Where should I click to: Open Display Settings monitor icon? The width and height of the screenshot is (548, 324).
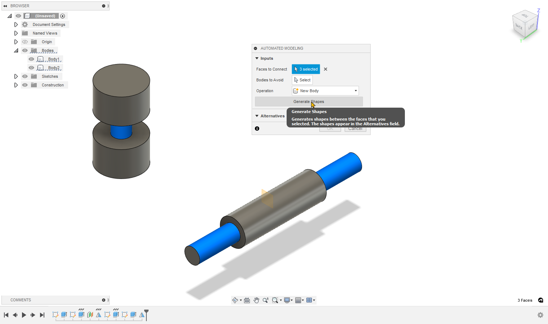(287, 300)
